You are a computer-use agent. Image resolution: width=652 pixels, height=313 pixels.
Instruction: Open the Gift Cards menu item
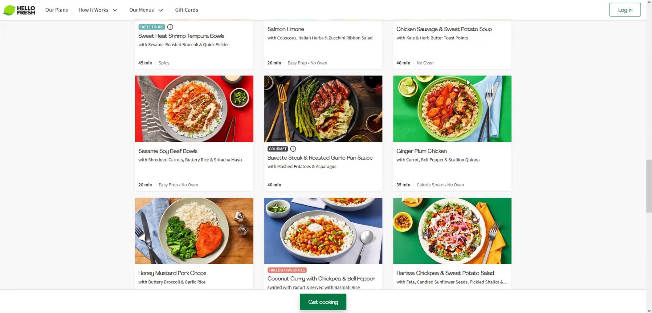(186, 10)
